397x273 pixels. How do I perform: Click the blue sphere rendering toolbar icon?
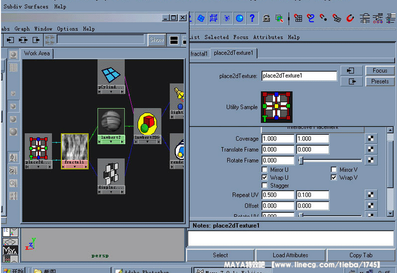[239, 18]
